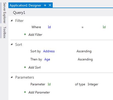113x100 pixels.
Task: Open the Where filter field Id dropdown
Action: tap(49, 27)
